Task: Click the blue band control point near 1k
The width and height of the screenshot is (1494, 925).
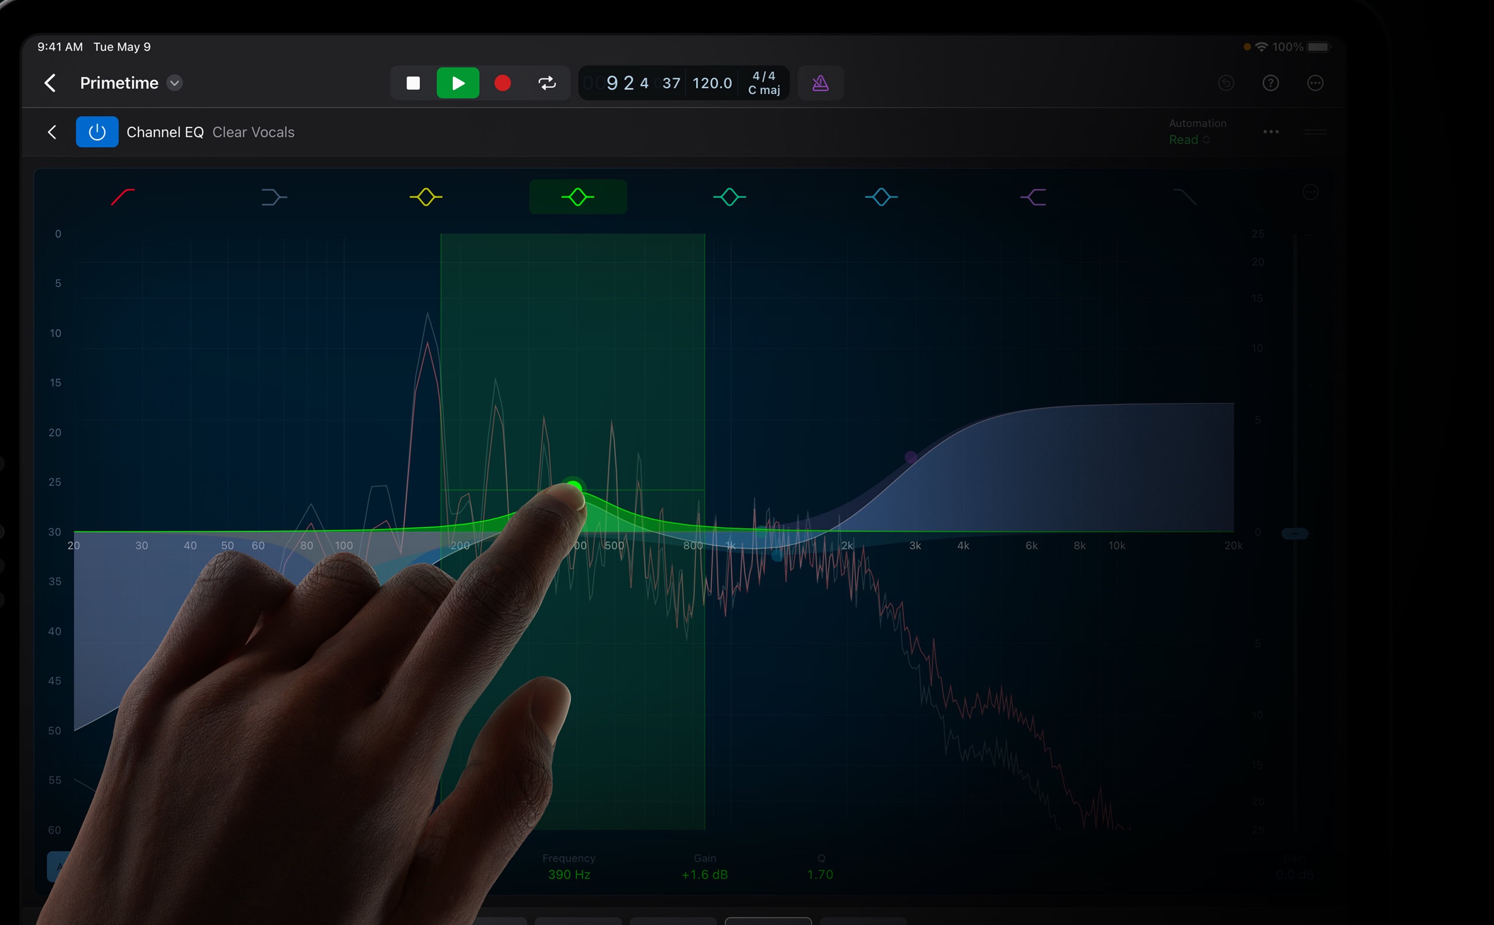Action: (x=777, y=555)
